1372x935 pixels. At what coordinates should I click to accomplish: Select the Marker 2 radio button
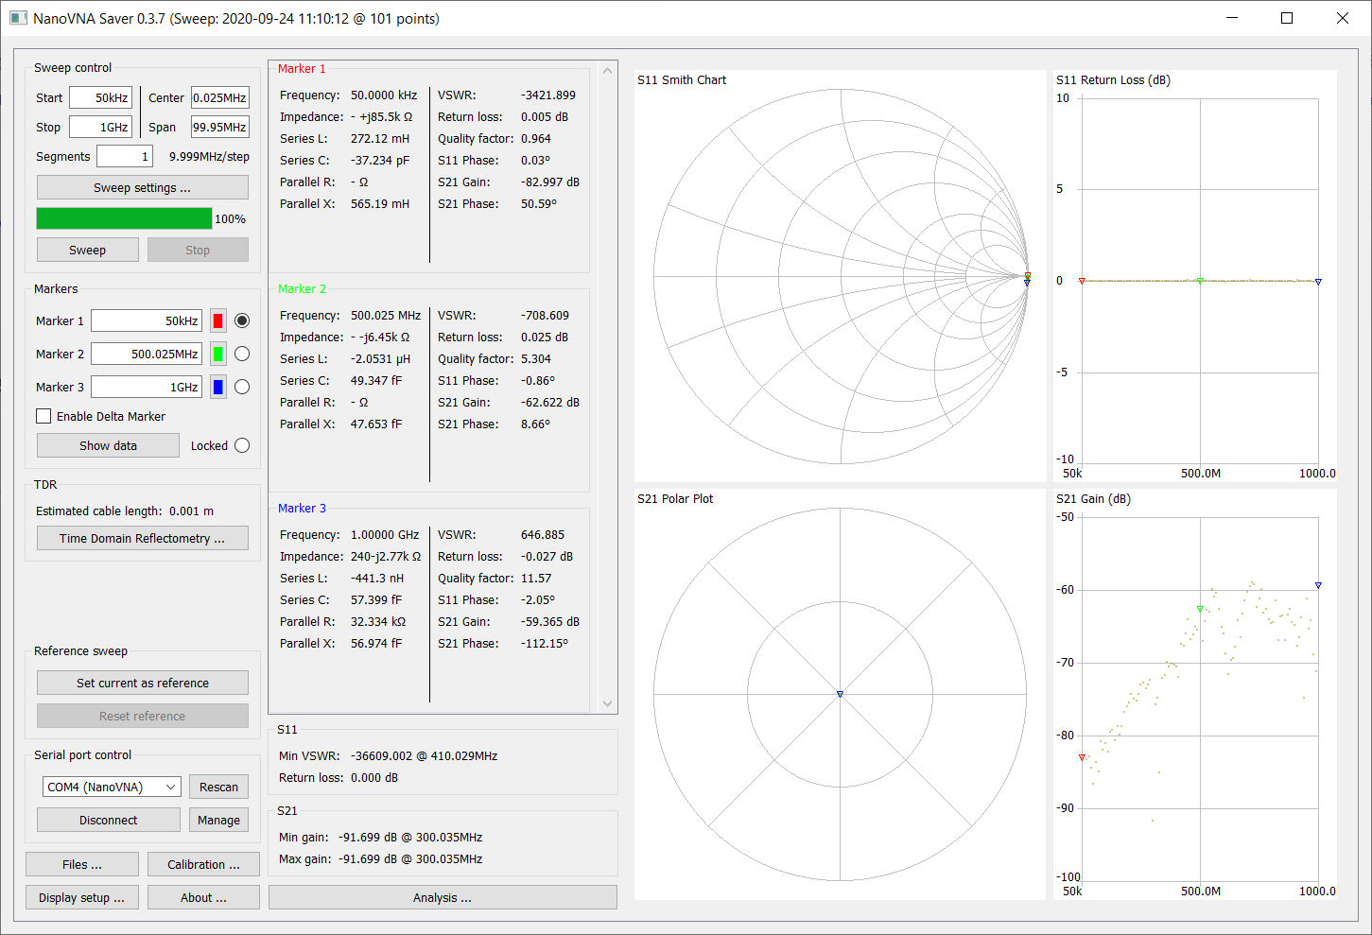242,354
